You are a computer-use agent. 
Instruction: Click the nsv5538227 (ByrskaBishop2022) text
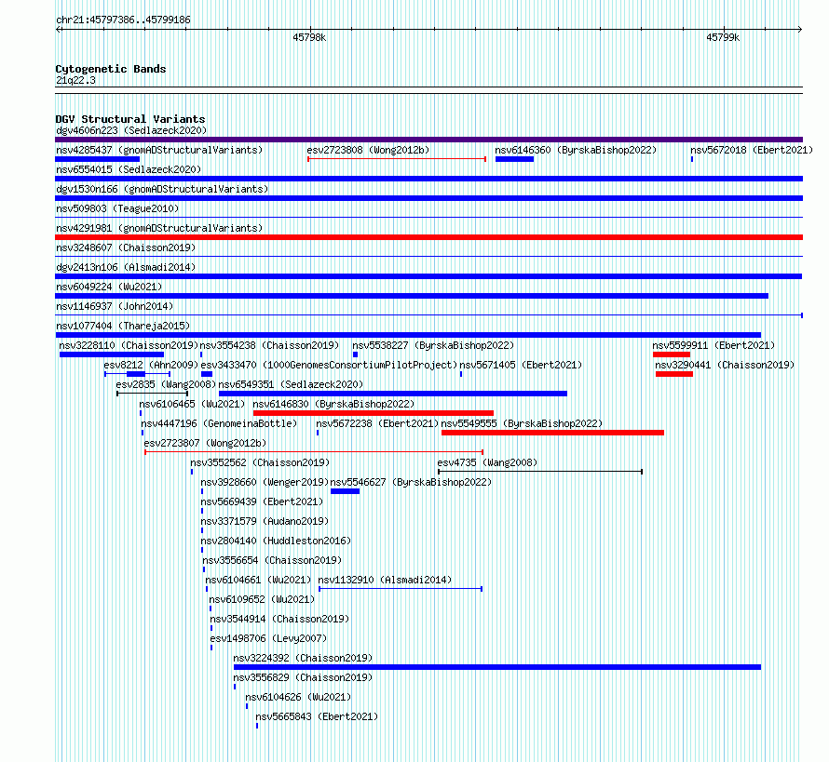coord(433,345)
